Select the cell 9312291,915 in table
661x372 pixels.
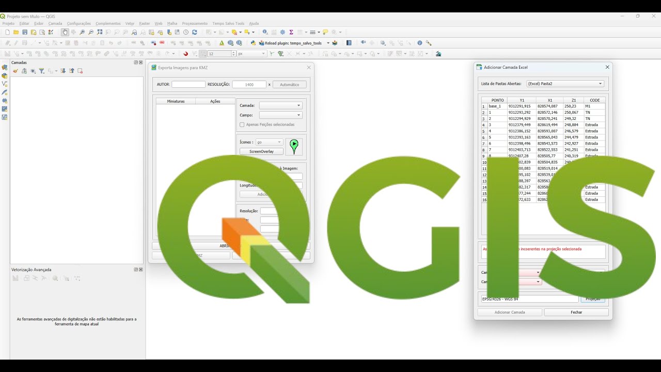pos(522,106)
